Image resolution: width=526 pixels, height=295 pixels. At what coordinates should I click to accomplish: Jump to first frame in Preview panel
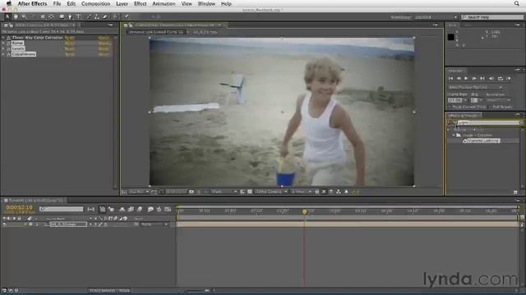point(450,79)
